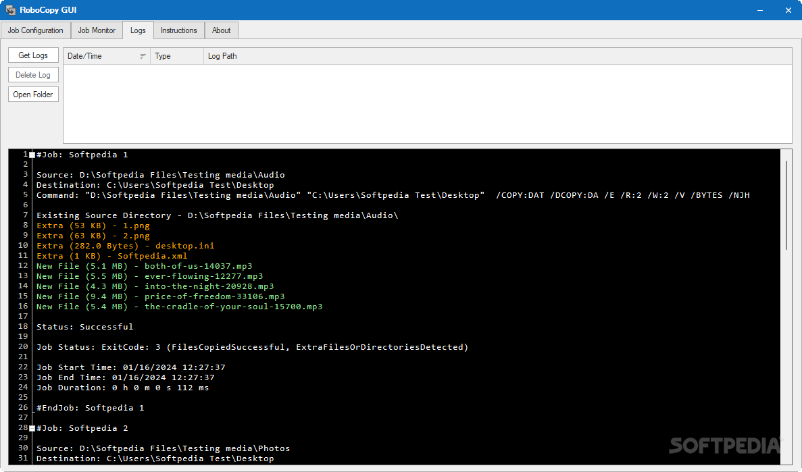
Task: Open the log folder with Open Folder
Action: (33, 95)
